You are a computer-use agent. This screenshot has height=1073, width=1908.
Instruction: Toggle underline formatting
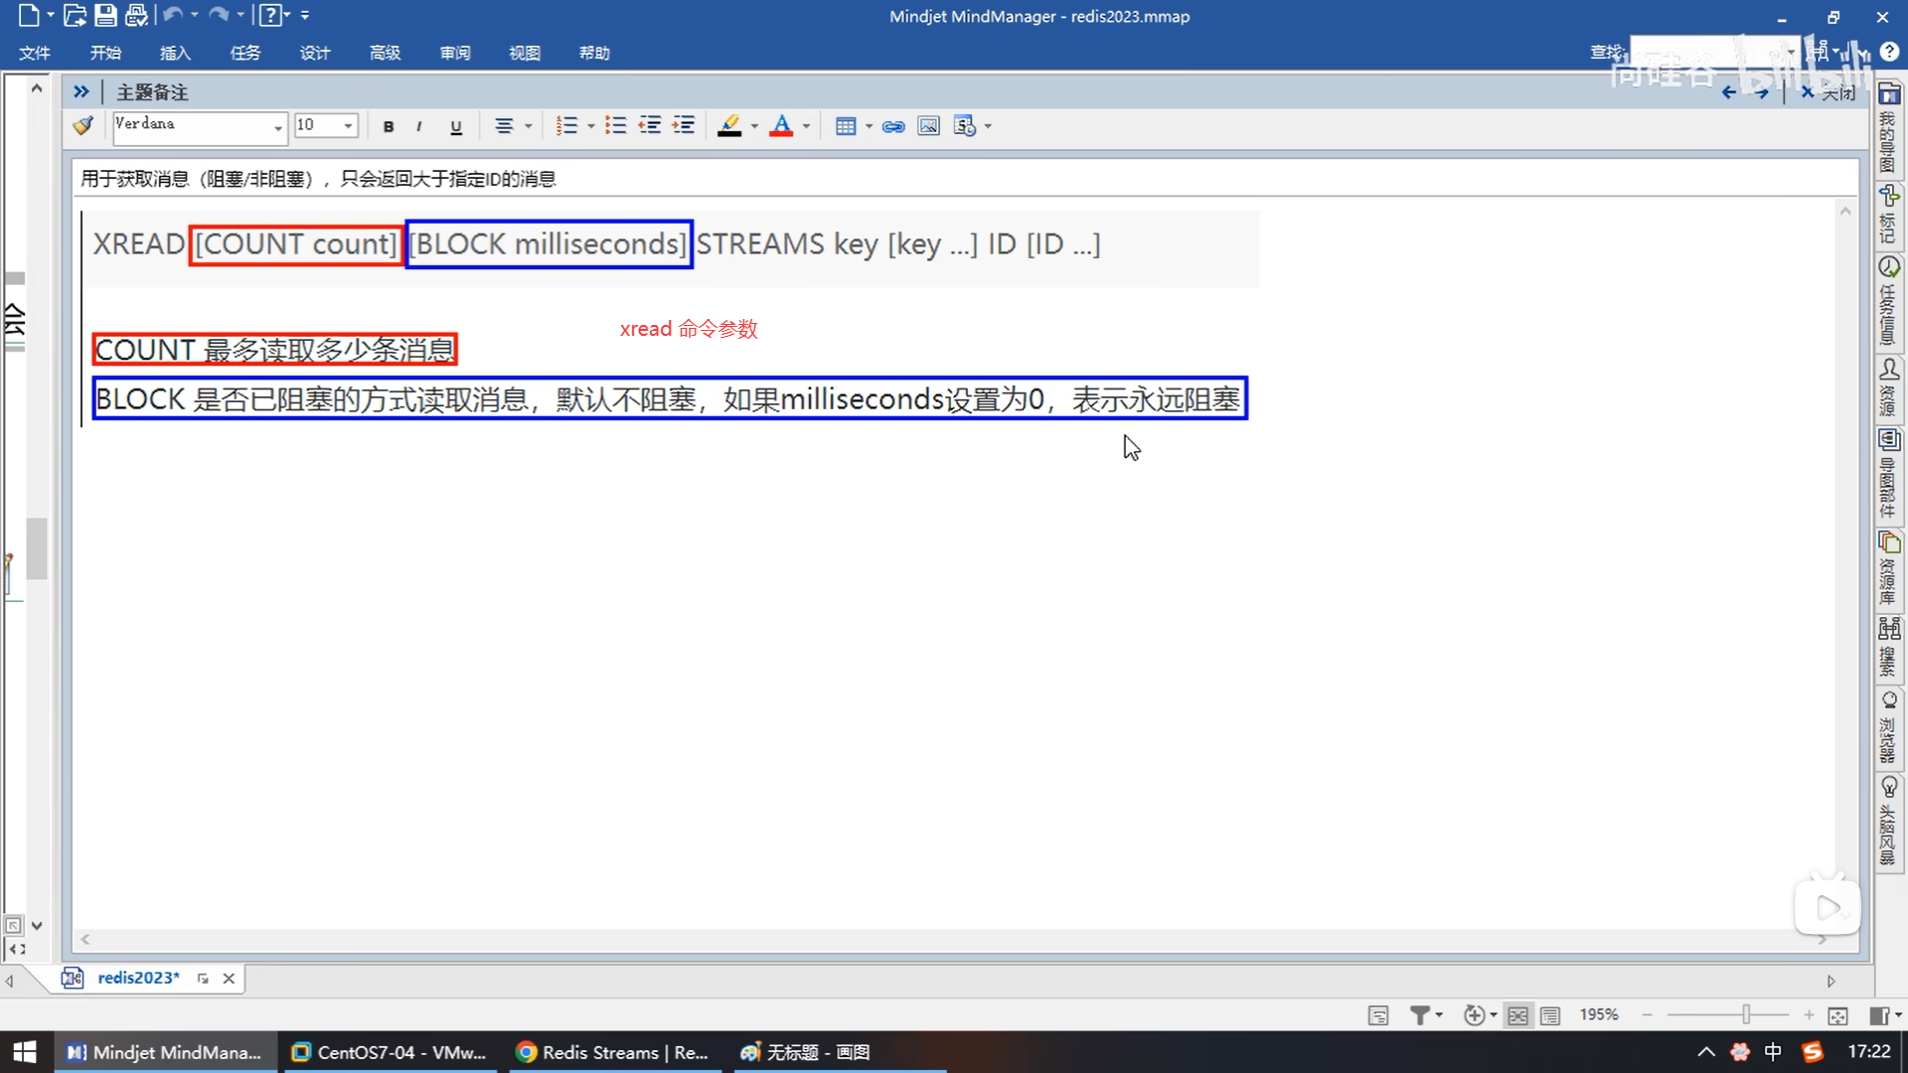456,126
